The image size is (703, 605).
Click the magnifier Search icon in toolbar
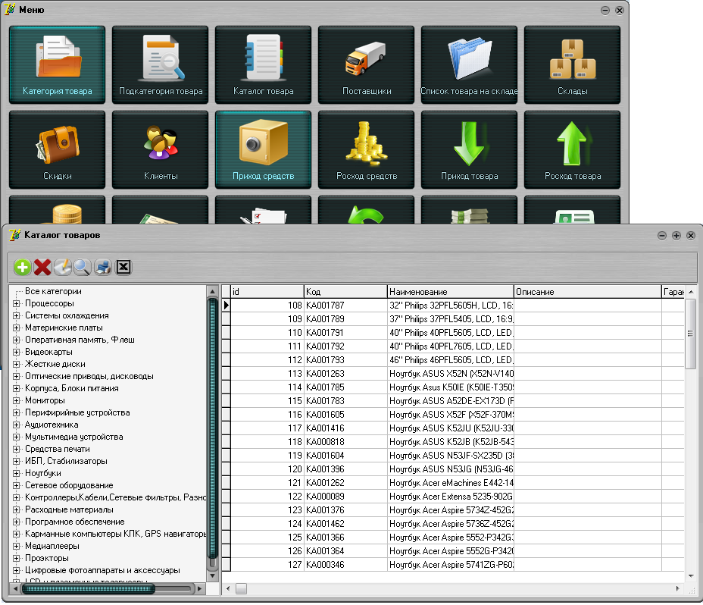[82, 267]
